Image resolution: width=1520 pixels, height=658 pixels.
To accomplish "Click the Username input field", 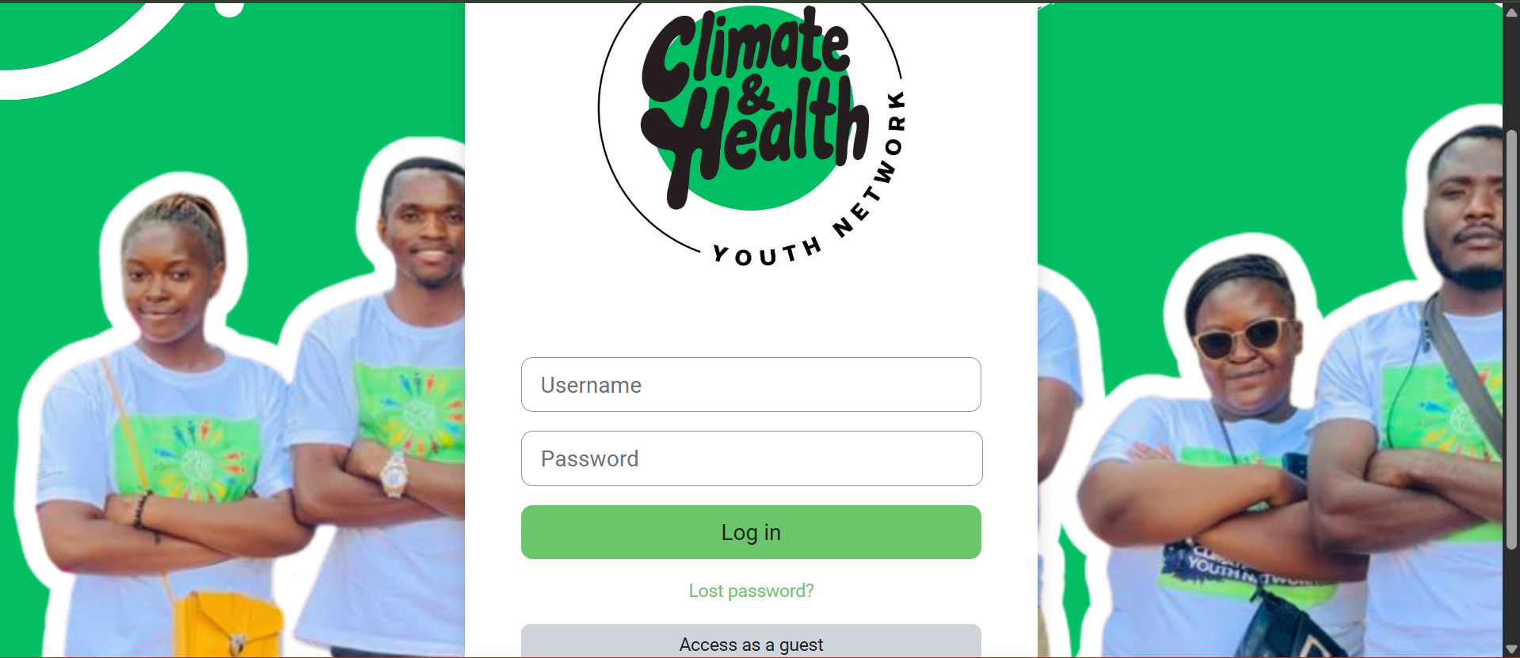I will 751,385.
